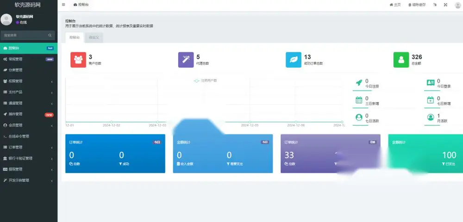Toggle fullscreen with the expand icon

(445, 5)
